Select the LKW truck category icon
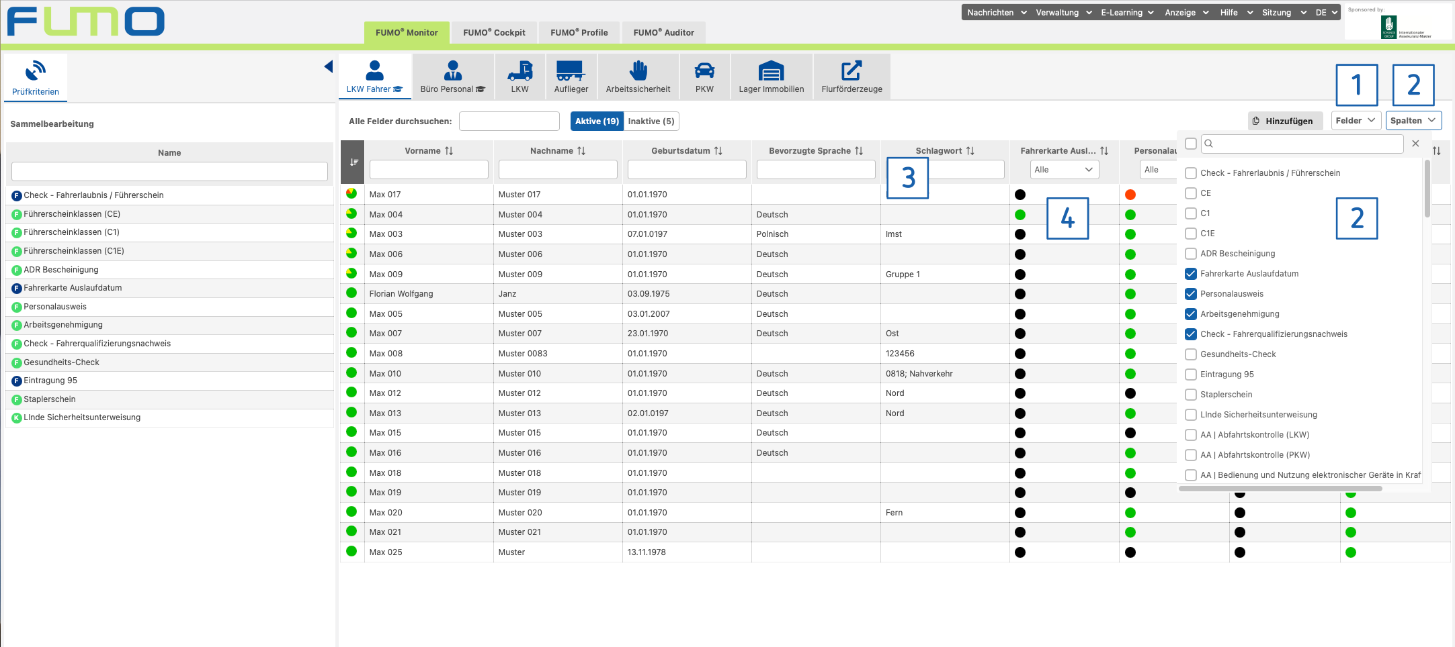 520,70
